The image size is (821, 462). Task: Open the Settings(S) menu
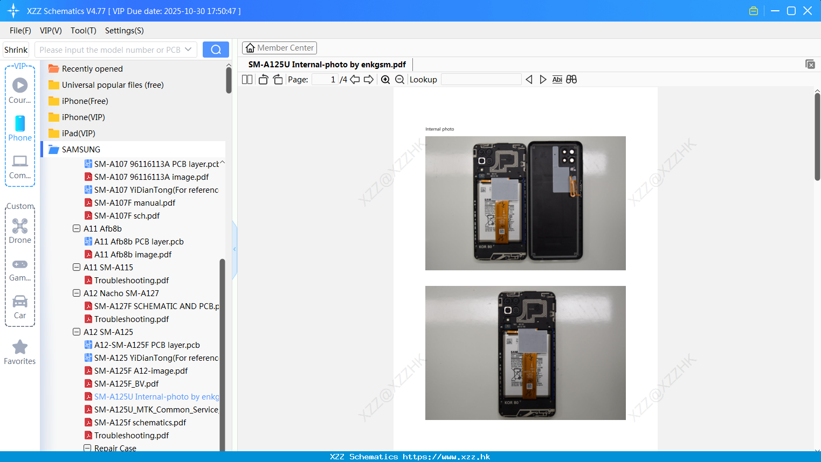point(124,31)
